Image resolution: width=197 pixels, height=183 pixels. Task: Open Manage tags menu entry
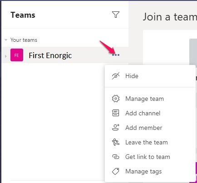pyautogui.click(x=150, y=171)
